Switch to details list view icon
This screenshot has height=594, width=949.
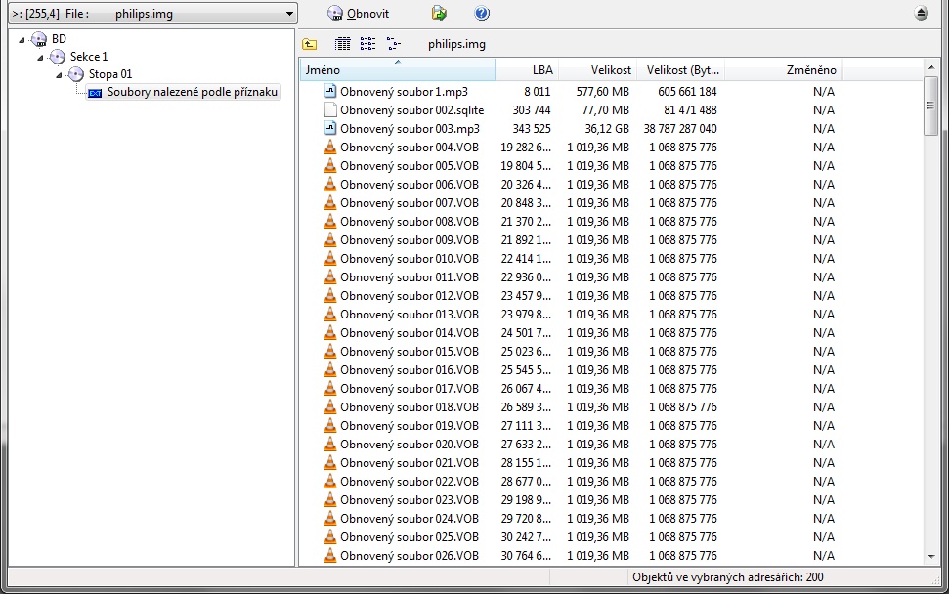[343, 44]
